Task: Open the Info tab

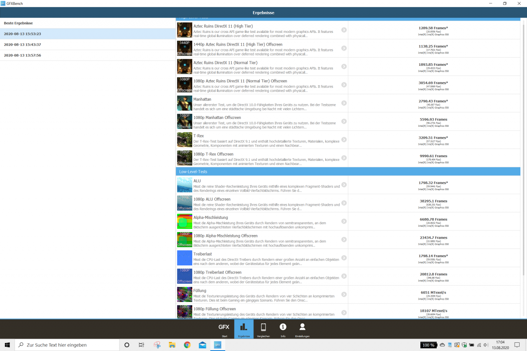Action: [x=283, y=329]
